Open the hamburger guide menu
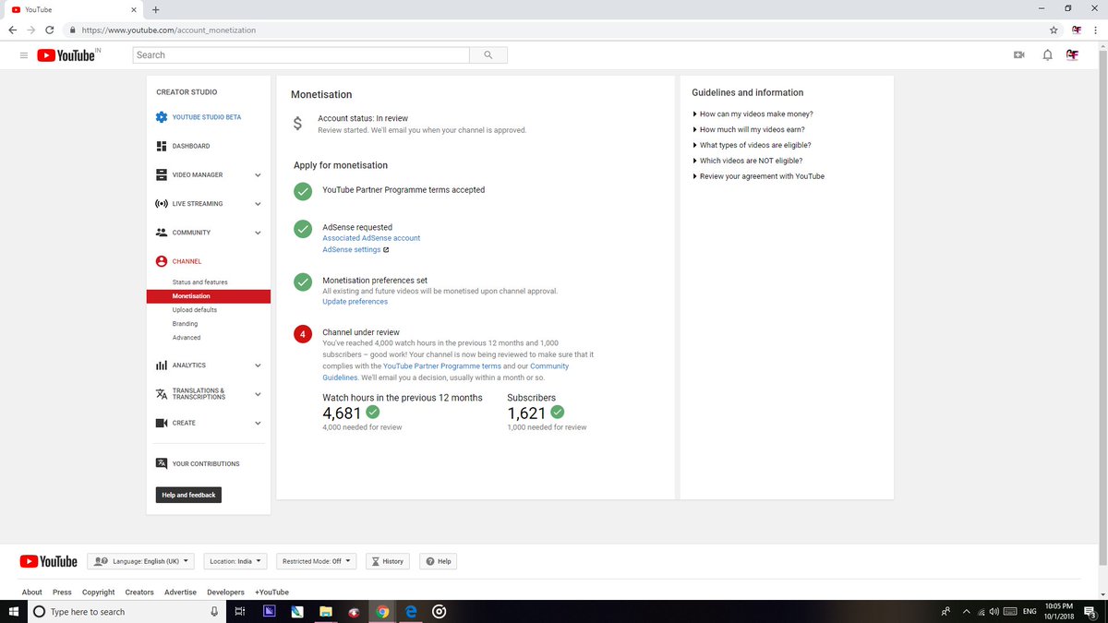This screenshot has width=1108, height=623. click(24, 55)
